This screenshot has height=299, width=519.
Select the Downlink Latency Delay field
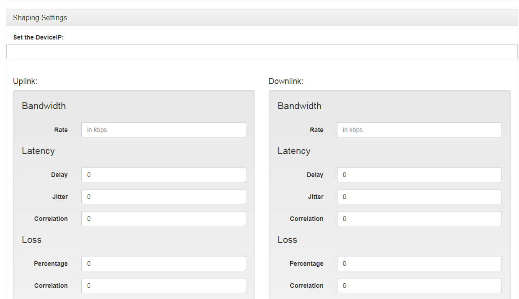(419, 175)
